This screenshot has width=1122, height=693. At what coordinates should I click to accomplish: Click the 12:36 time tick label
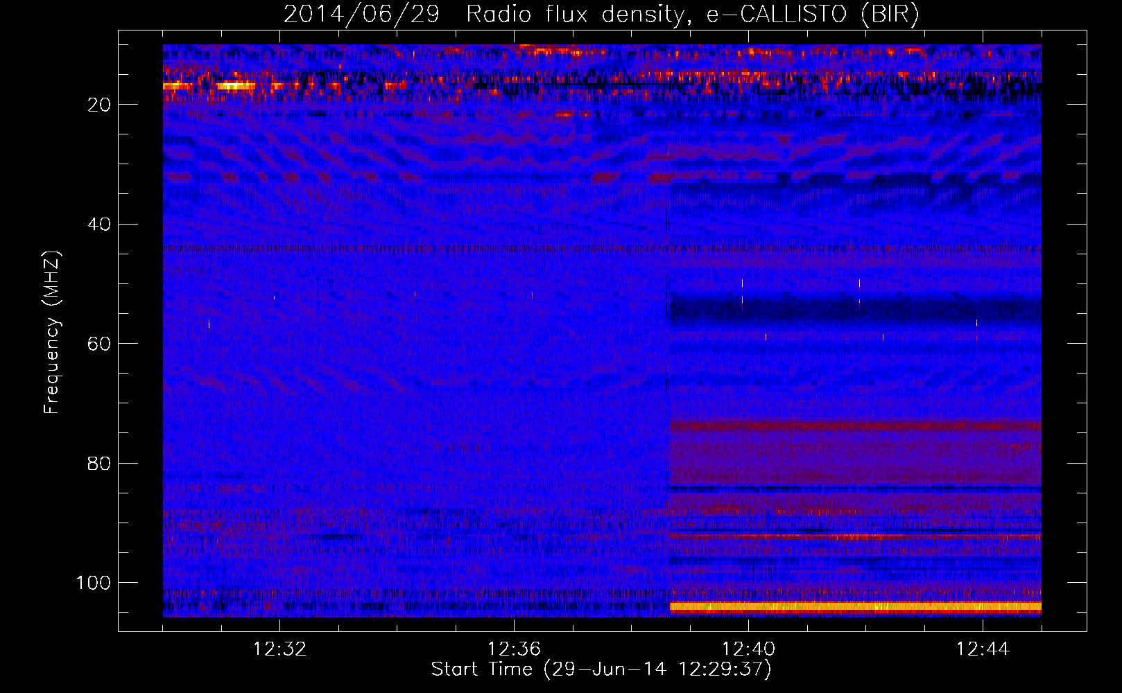pyautogui.click(x=514, y=649)
